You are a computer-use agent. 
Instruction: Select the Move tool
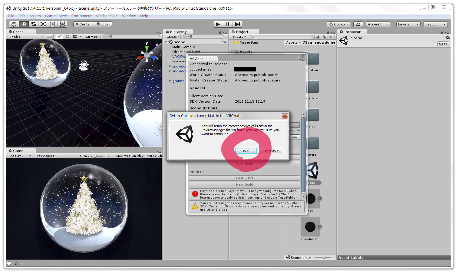click(24, 24)
